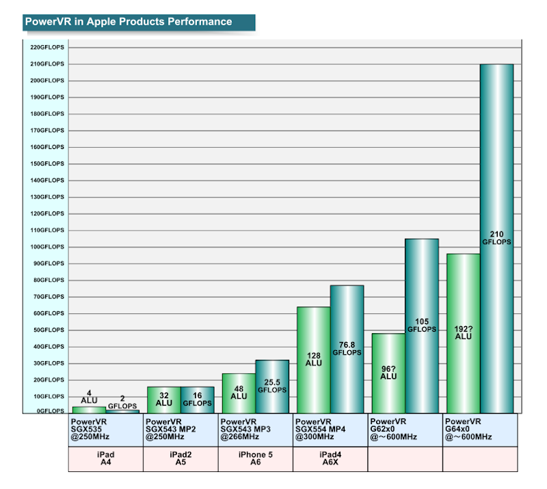
Task: Click the iPad2 A5 device cell
Action: pos(181,459)
